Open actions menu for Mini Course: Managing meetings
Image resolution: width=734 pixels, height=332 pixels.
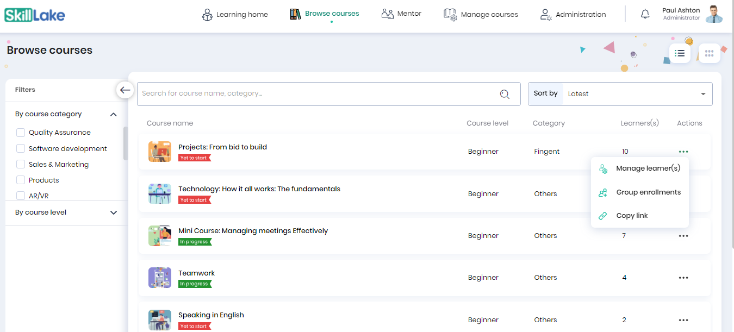tap(683, 236)
